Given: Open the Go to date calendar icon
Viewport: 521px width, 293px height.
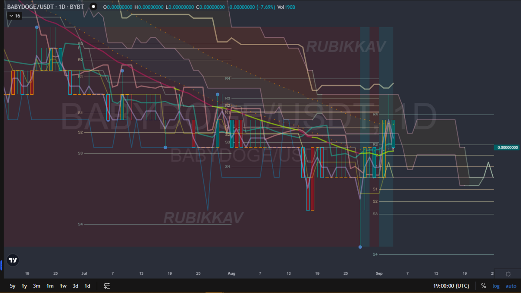Looking at the screenshot, I should [x=107, y=286].
